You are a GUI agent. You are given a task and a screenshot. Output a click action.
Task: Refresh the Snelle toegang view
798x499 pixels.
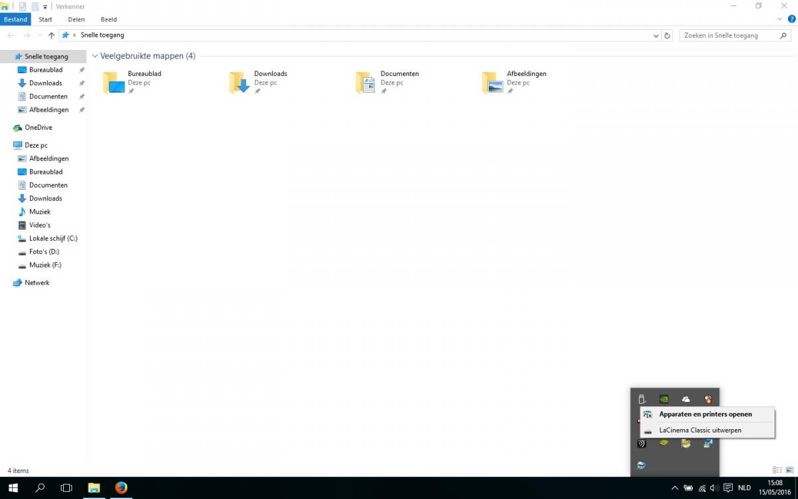tap(668, 35)
